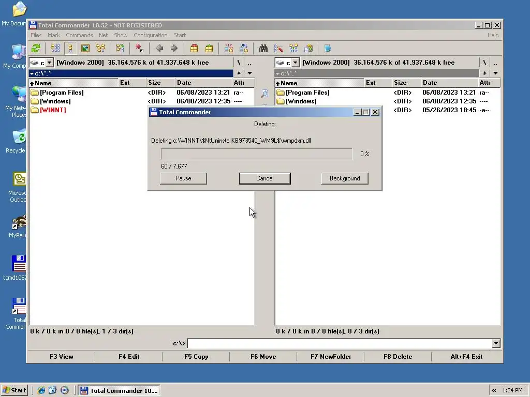The height and width of the screenshot is (397, 530).
Task: Open right panel directory hotlist asterisk
Action: (x=484, y=73)
